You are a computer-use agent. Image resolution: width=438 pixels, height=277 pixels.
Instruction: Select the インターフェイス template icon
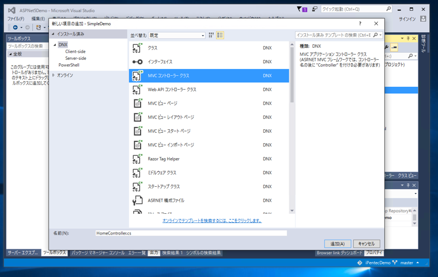(x=137, y=62)
